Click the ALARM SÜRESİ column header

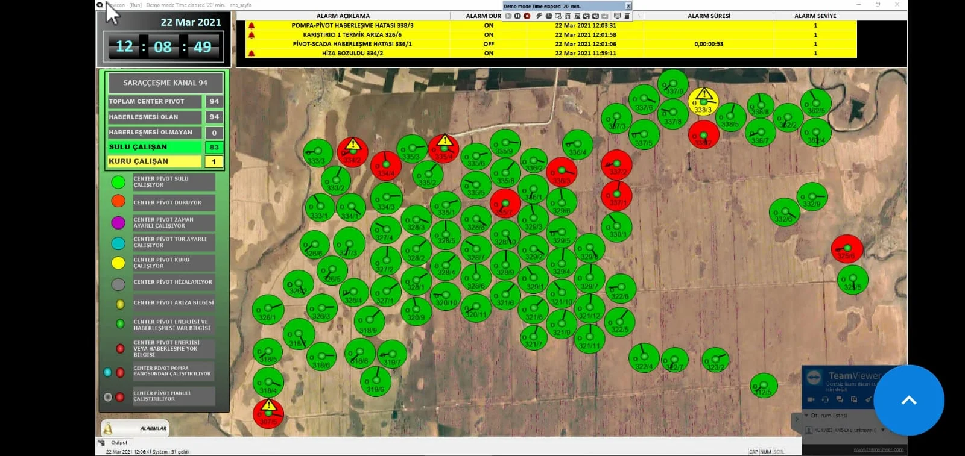click(x=709, y=16)
